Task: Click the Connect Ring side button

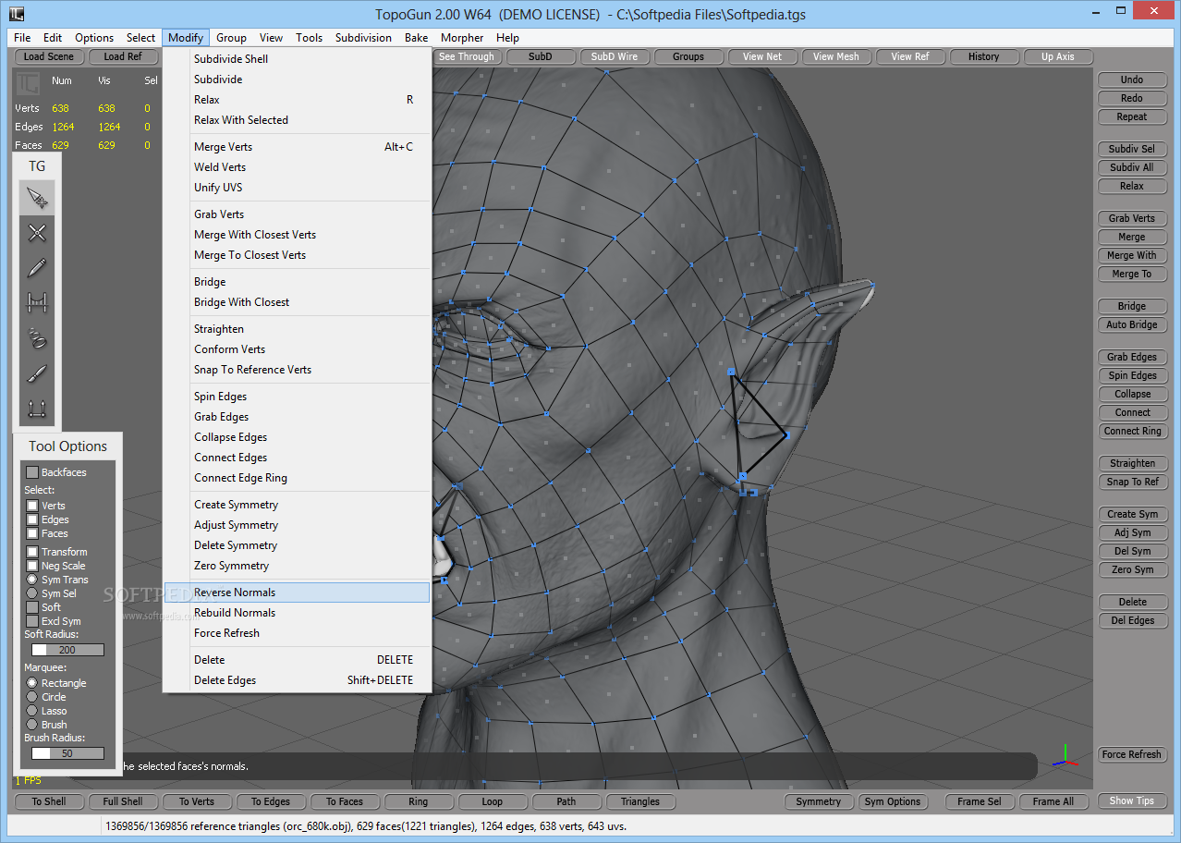Action: click(1132, 431)
